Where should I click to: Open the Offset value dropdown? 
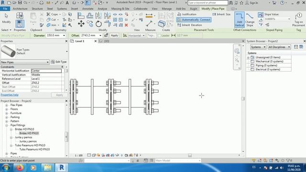click(x=100, y=35)
